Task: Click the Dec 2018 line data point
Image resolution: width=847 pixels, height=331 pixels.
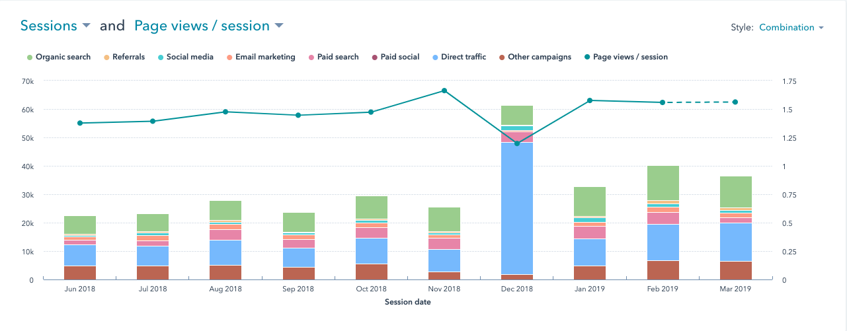Action: 517,143
